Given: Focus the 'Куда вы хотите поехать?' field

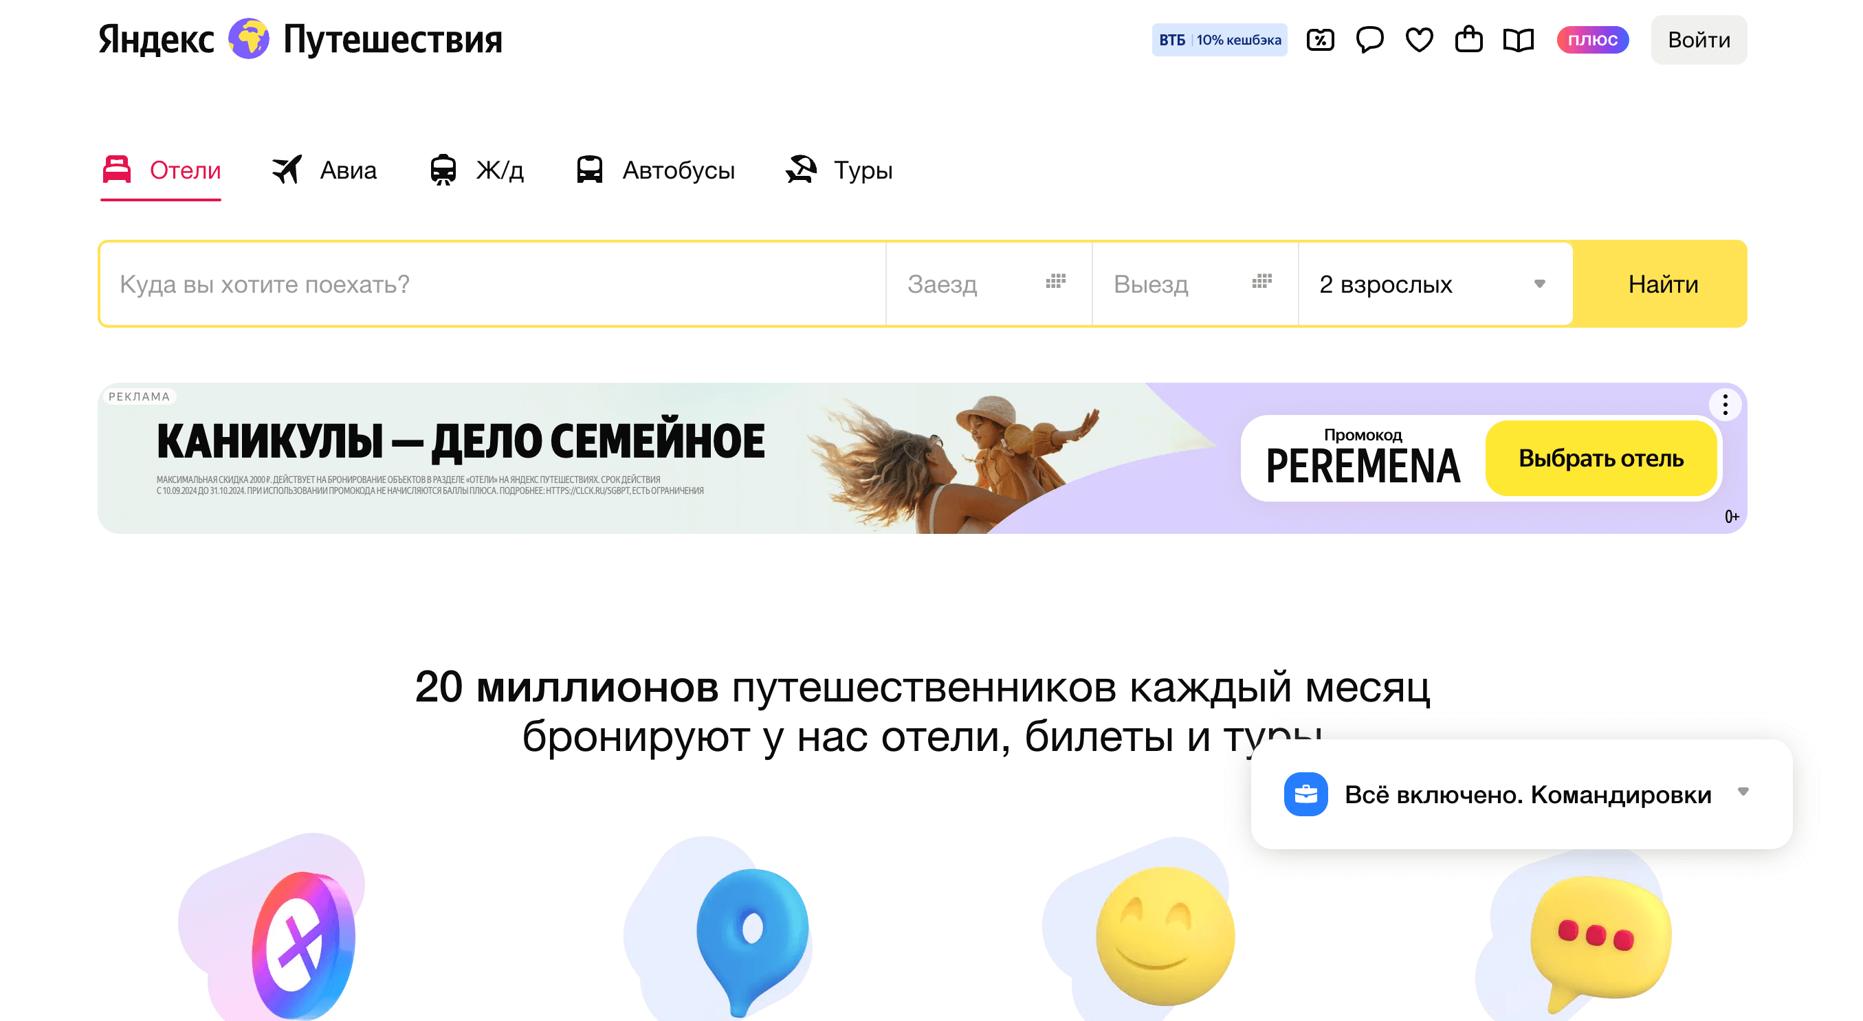Looking at the screenshot, I should point(493,284).
